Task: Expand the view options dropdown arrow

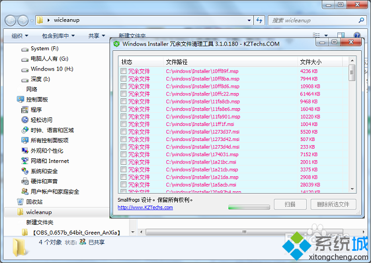Action: coord(326,36)
